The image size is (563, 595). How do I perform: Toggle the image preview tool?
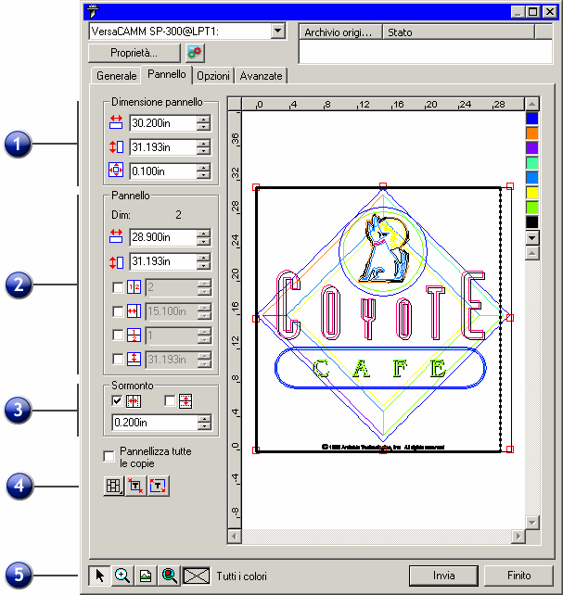click(x=146, y=576)
